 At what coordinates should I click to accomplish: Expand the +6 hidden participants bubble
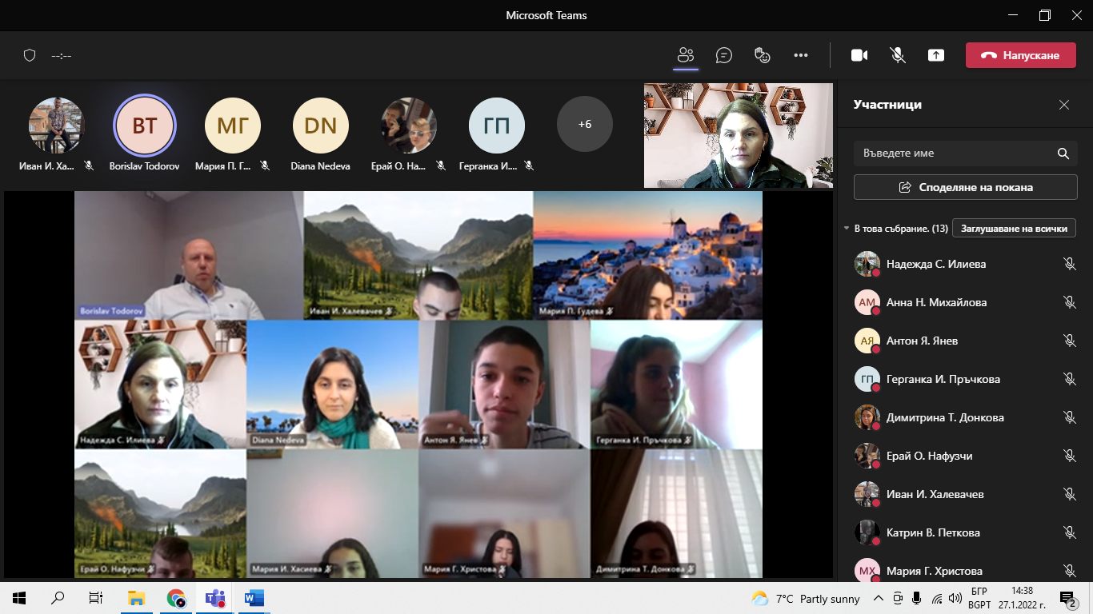pos(584,125)
